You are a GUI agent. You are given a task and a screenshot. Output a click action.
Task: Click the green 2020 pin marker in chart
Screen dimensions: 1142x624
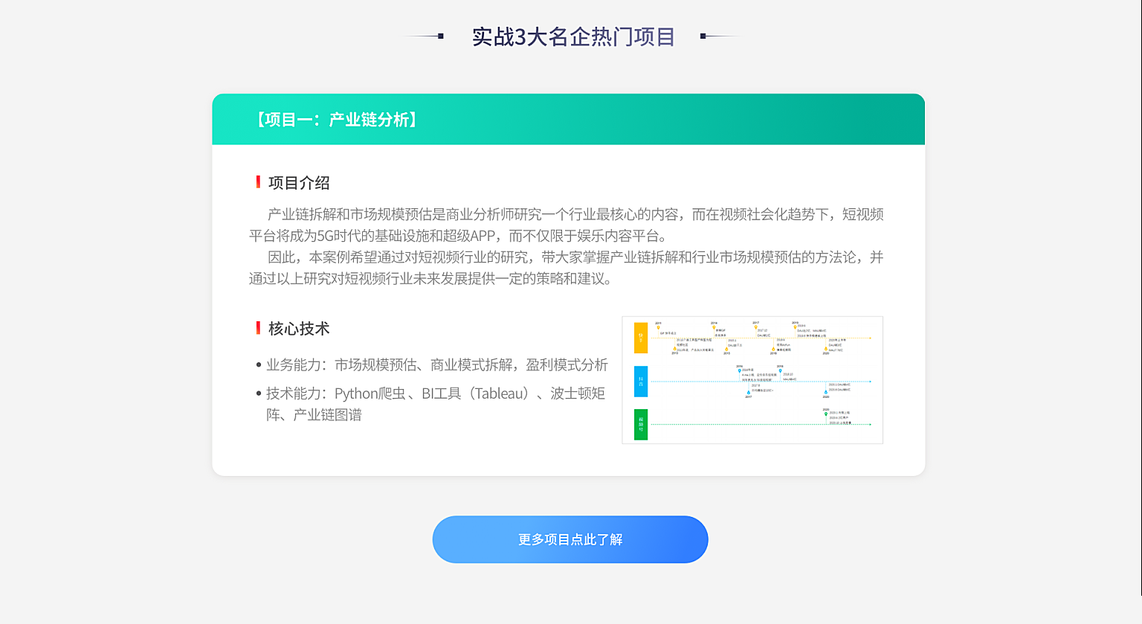pos(825,414)
